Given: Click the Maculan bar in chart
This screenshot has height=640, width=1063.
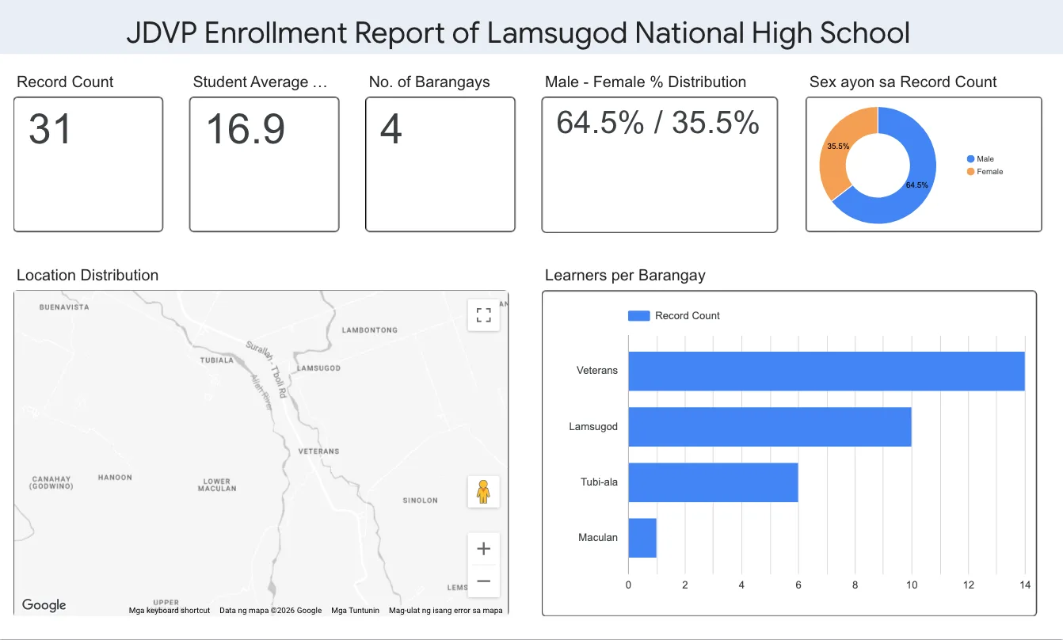Looking at the screenshot, I should 642,538.
